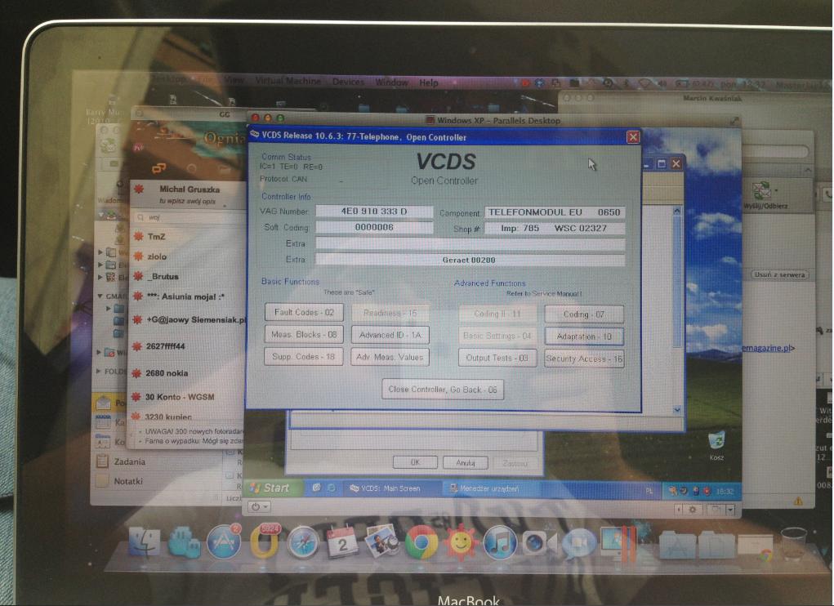Launch Google Chrome from the Dock
Image resolution: width=834 pixels, height=606 pixels.
[x=421, y=542]
